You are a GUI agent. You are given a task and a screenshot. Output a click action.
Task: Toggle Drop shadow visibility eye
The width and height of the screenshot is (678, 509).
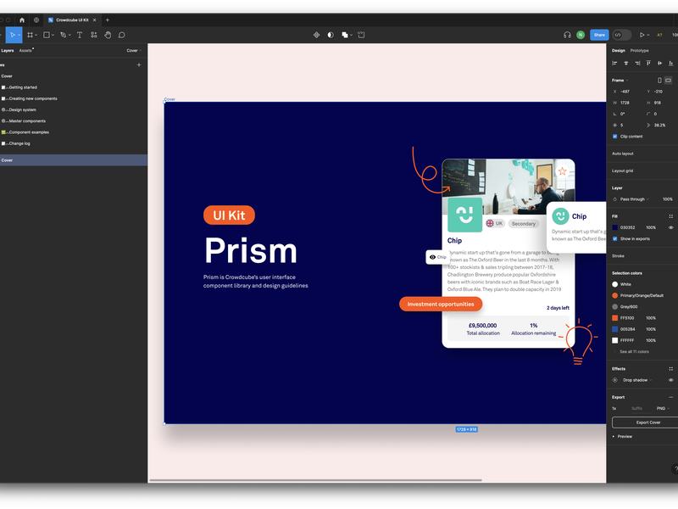pos(670,380)
